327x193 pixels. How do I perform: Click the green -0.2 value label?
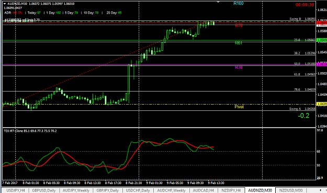point(303,116)
